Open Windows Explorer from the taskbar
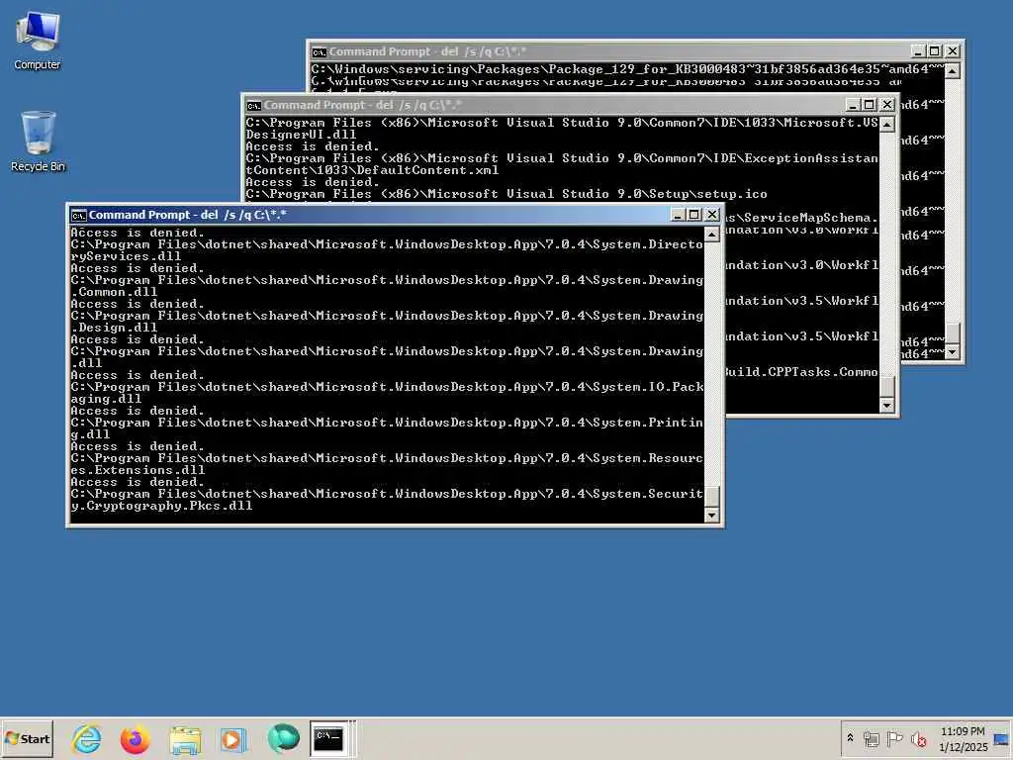The image size is (1013, 760). tap(185, 738)
